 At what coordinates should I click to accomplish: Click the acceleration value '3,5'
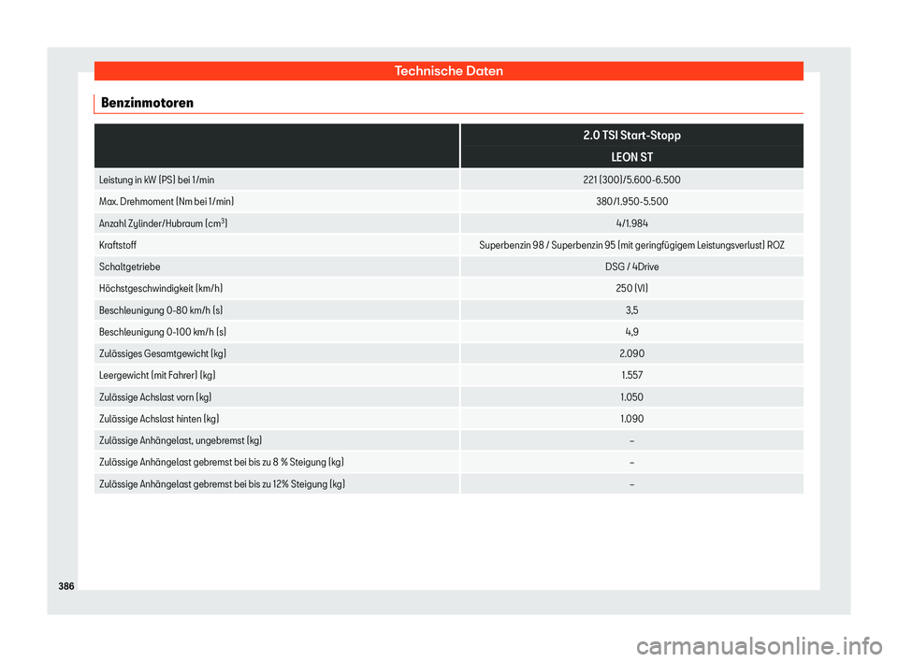click(x=631, y=310)
